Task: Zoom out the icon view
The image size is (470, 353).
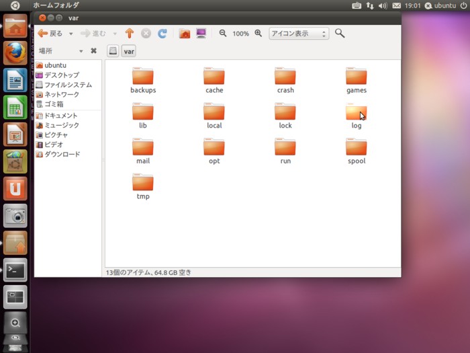Action: click(222, 34)
